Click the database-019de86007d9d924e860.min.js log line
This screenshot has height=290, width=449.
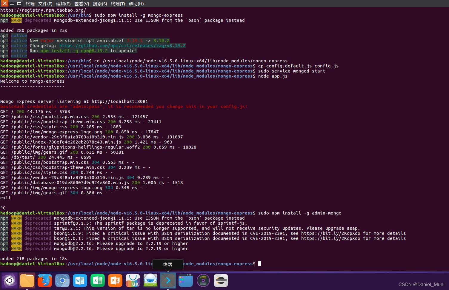pos(91,183)
